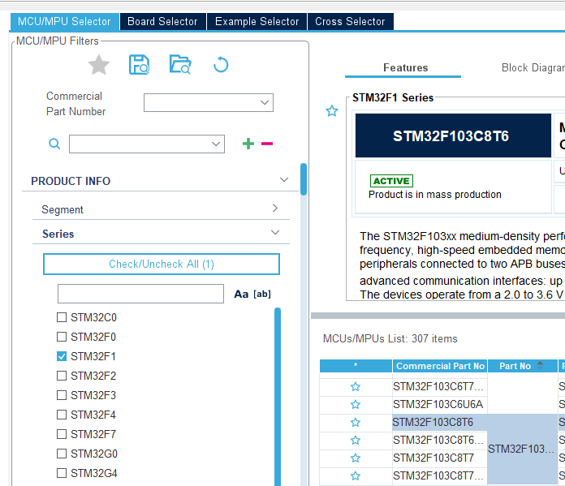
Task: Click the magnifying glass search icon
Action: click(x=54, y=144)
